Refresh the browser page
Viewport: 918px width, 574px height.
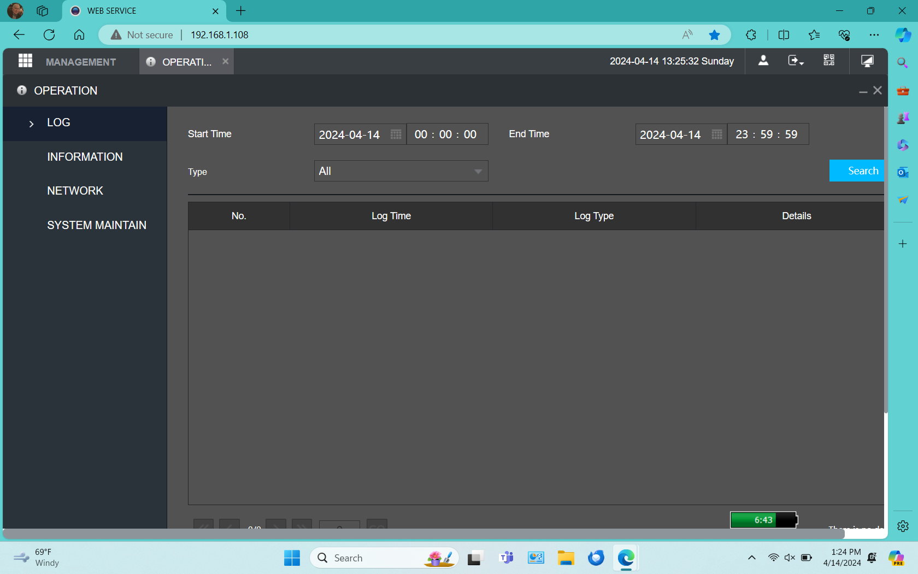pyautogui.click(x=49, y=35)
